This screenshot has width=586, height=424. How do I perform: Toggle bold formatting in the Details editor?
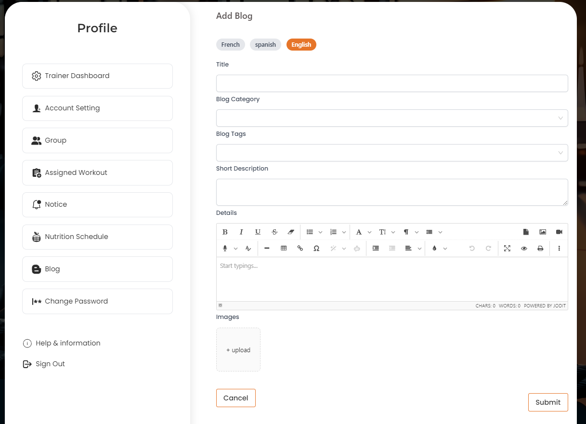225,232
